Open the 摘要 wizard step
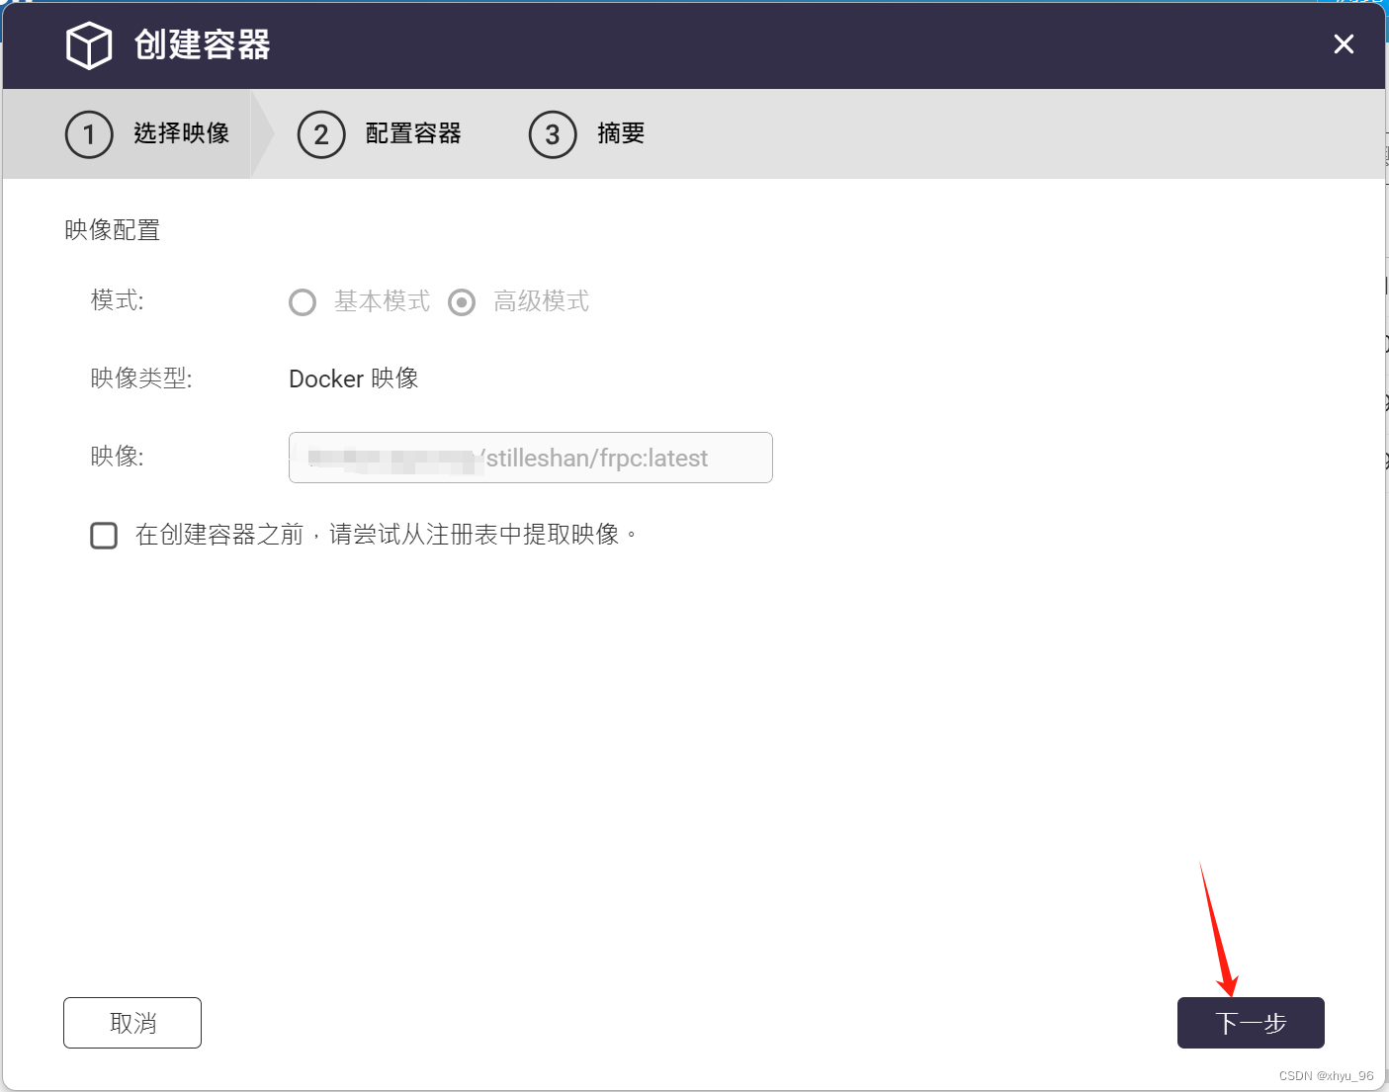This screenshot has width=1389, height=1092. (x=620, y=134)
